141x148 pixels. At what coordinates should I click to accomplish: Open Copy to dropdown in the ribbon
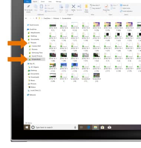(67, 9)
